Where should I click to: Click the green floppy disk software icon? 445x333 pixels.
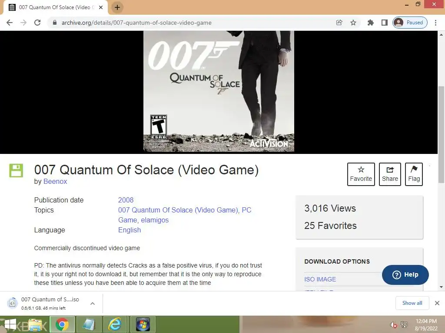16,170
